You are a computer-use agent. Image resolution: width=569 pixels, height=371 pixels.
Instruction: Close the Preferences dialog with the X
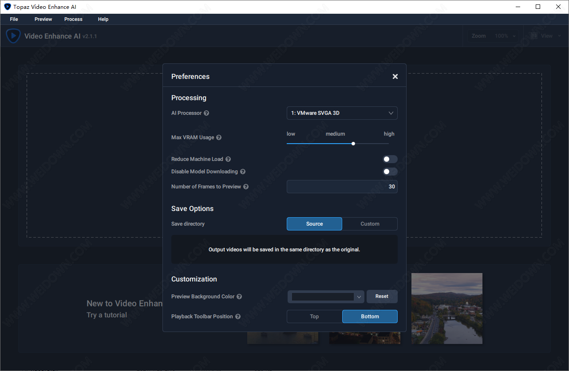[x=395, y=76]
